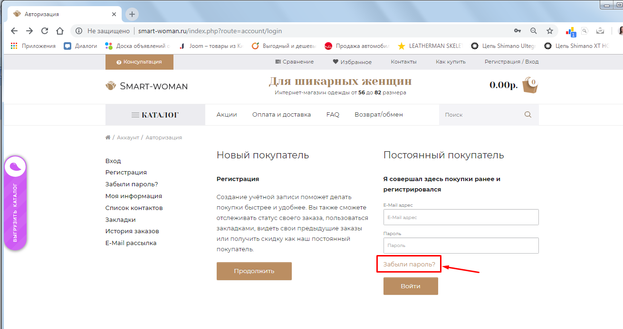Open the mail envelope extension icon
The height and width of the screenshot is (329, 623).
tap(600, 31)
